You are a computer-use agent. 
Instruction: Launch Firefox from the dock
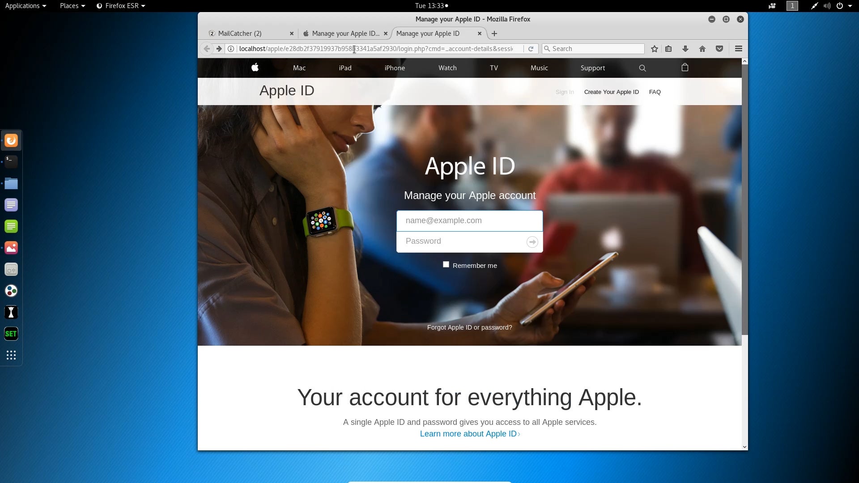pos(11,140)
